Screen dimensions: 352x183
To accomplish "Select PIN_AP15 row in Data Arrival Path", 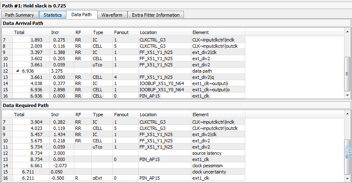I will [x=150, y=96].
